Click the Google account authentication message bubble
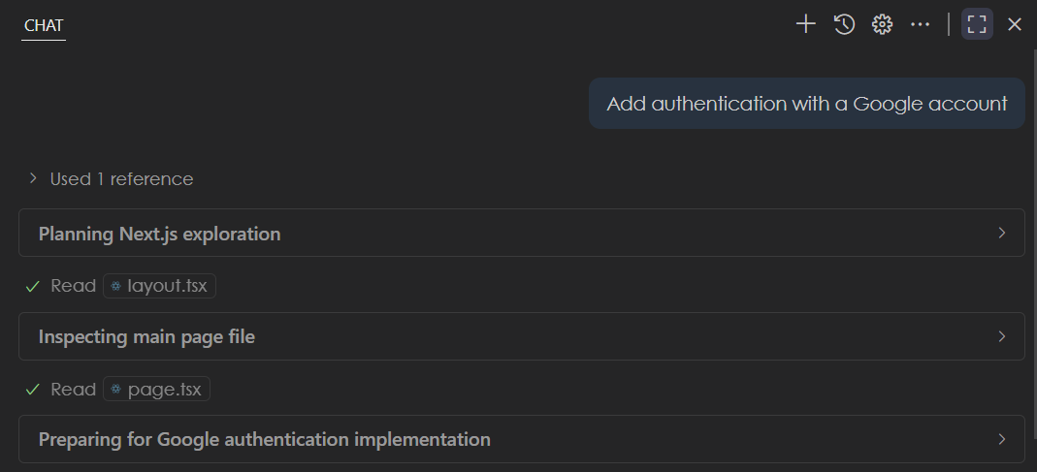Viewport: 1037px width, 472px height. 806,104
